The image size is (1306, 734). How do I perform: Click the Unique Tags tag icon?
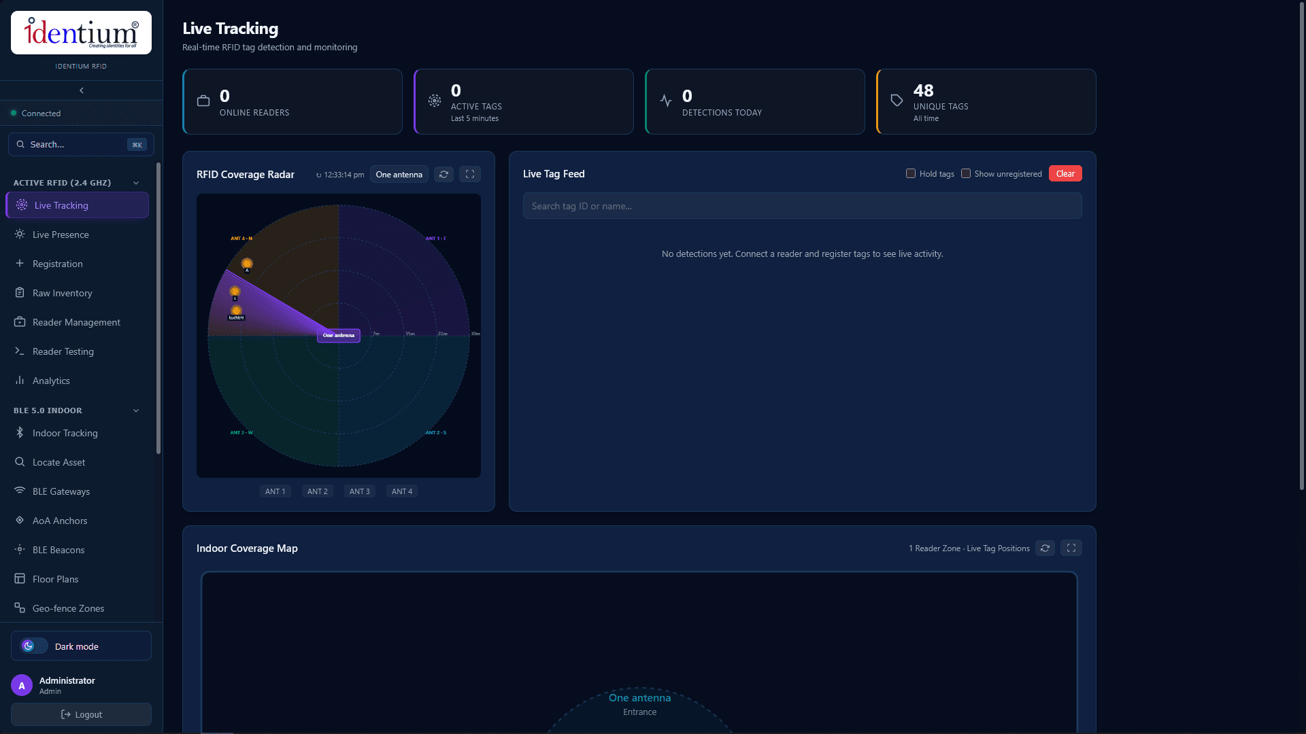pos(897,101)
